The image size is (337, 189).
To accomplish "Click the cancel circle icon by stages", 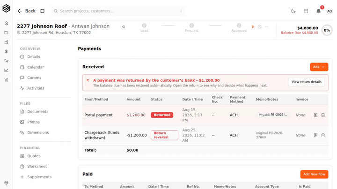I will (260, 27).
